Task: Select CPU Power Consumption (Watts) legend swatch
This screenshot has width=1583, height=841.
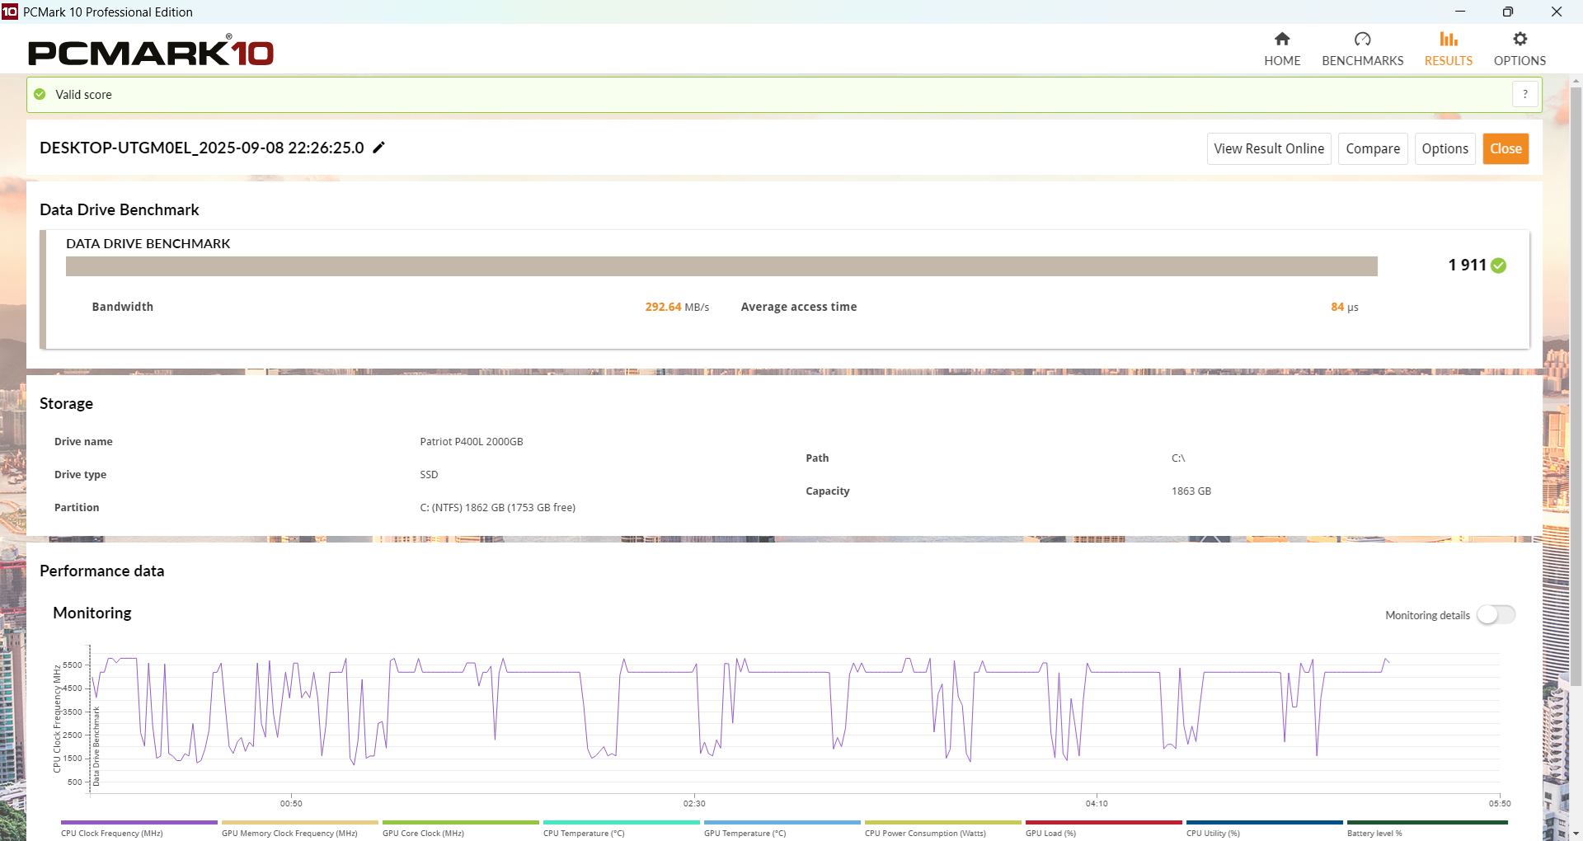Action: (x=943, y=823)
